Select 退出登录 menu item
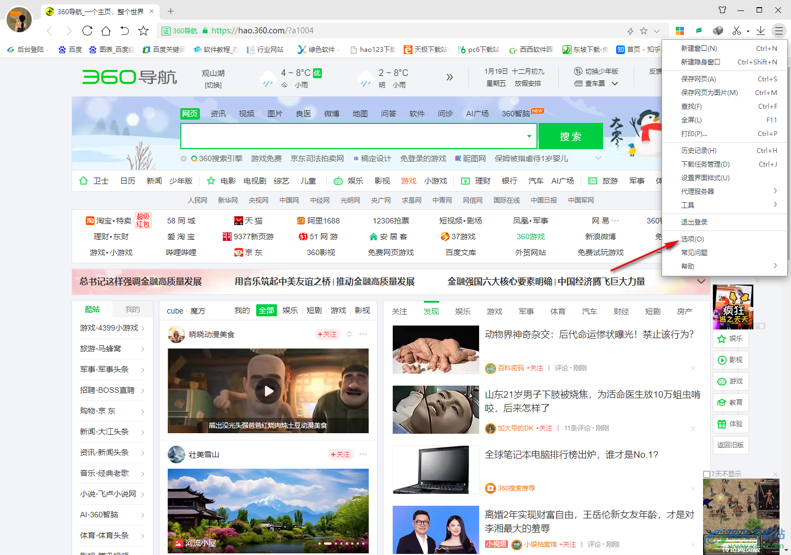Screen dimensions: 791x555 pyautogui.click(x=725, y=222)
